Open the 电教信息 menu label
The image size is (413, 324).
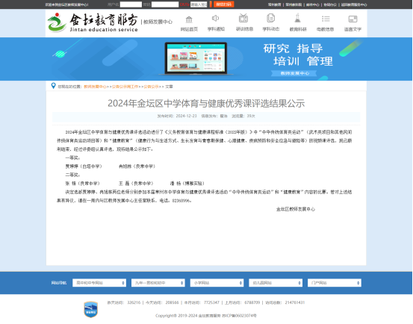pyautogui.click(x=325, y=29)
